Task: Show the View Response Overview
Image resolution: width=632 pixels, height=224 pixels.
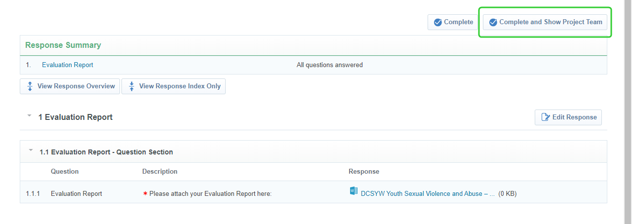Action: tap(76, 86)
